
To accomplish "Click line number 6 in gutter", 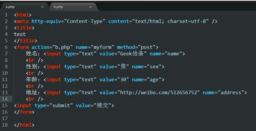I will [6, 47].
